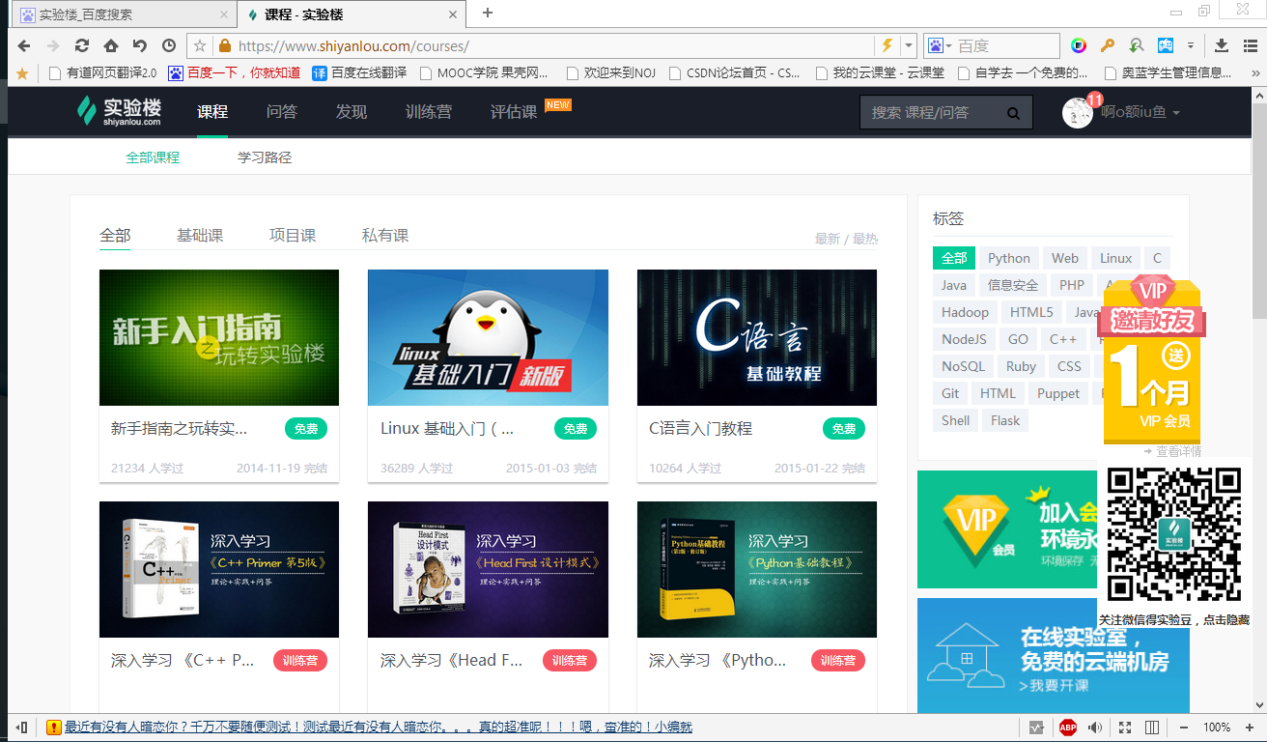Switch to the 基础课 tab
The height and width of the screenshot is (742, 1267).
click(x=200, y=235)
